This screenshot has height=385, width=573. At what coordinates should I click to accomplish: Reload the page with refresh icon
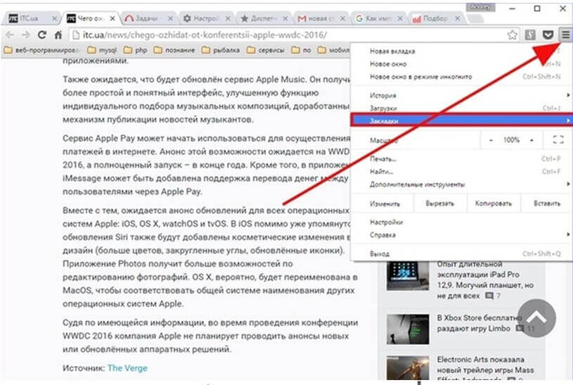(42, 34)
